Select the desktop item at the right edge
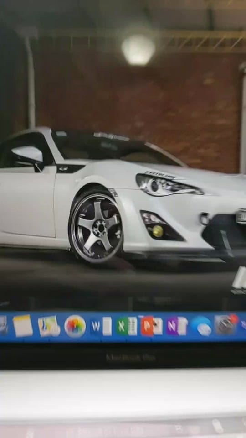The image size is (246, 438). click(x=240, y=281)
